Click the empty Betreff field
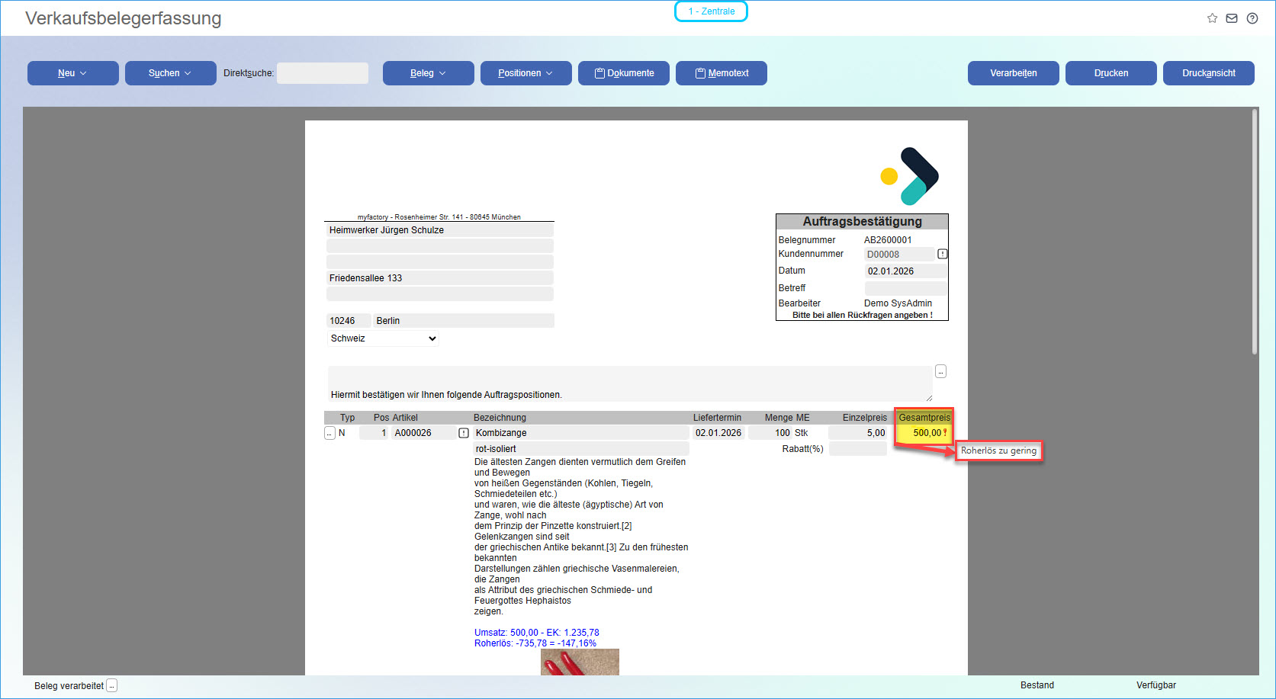Viewport: 1276px width, 699px height. pyautogui.click(x=905, y=288)
